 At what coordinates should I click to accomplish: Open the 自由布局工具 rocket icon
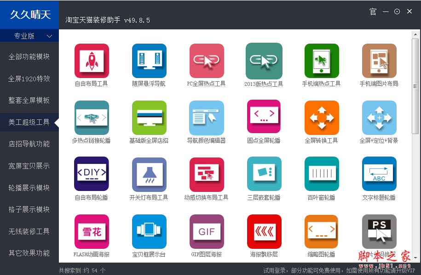[x=92, y=61]
